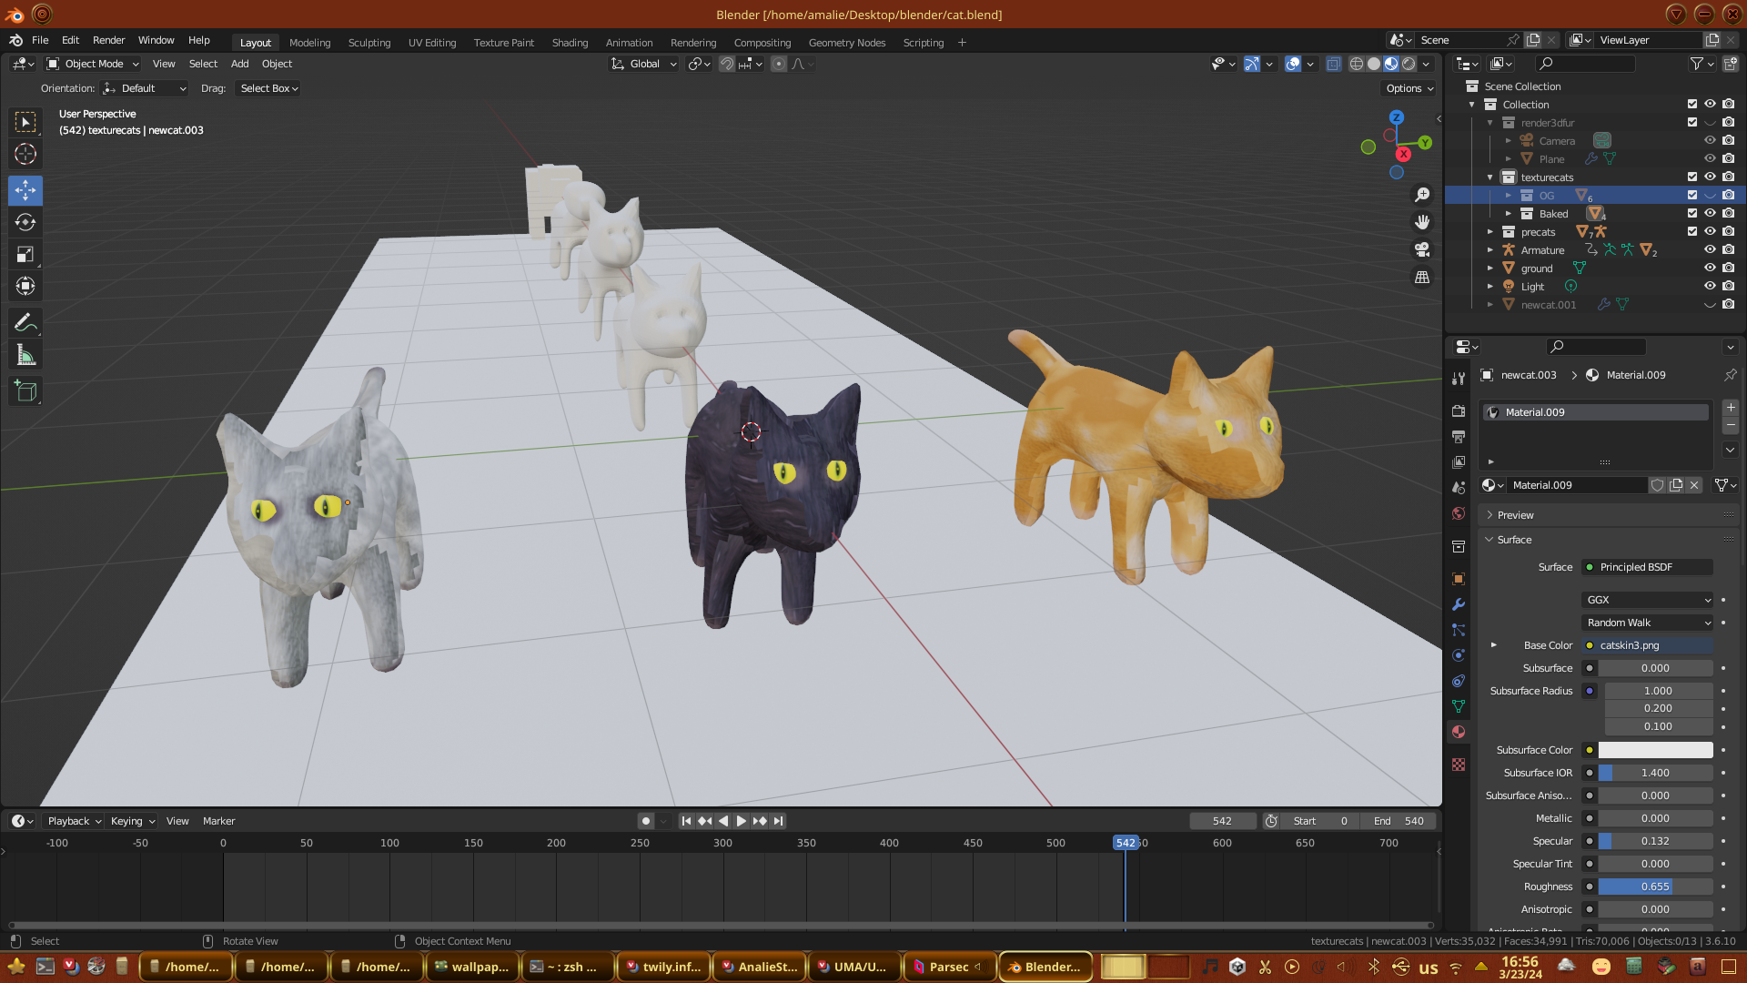Viewport: 1747px width, 983px height.
Task: Select the Move tool in toolbar
Action: [x=25, y=190]
